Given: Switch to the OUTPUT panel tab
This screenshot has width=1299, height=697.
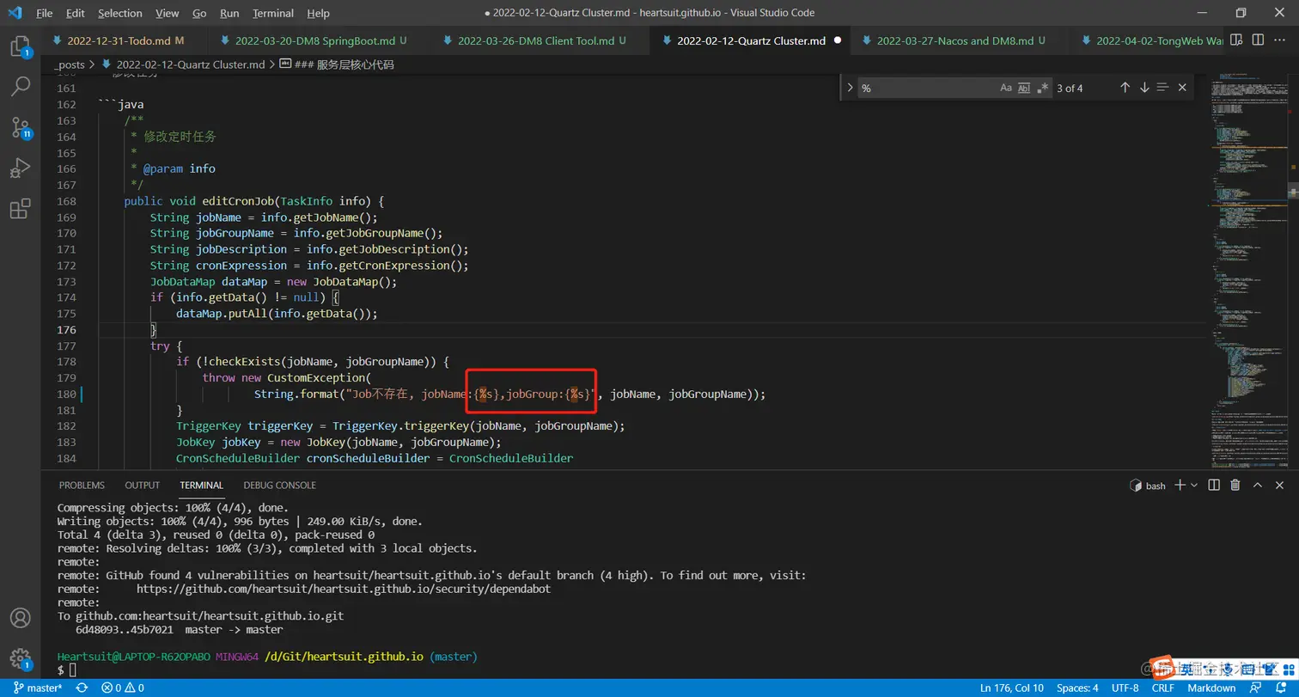Looking at the screenshot, I should pyautogui.click(x=143, y=485).
